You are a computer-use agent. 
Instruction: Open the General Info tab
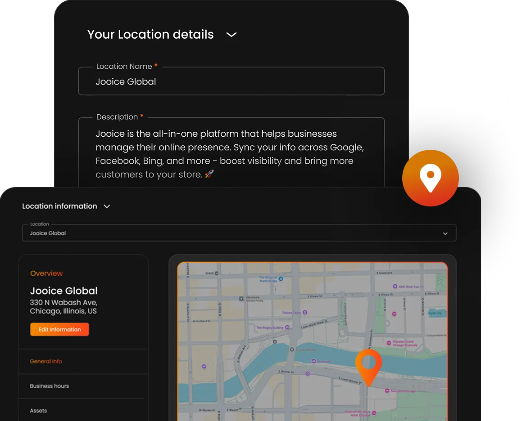(46, 361)
